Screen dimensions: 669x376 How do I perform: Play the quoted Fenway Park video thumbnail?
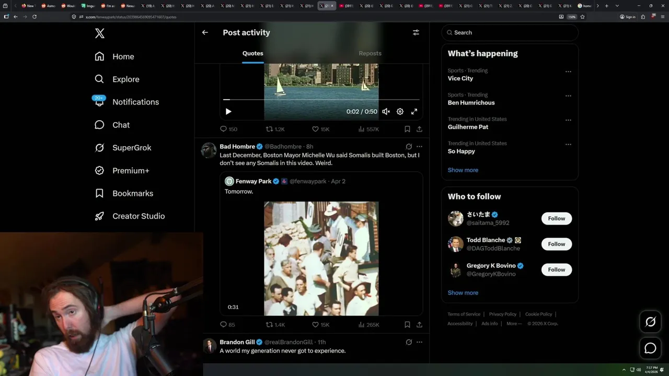coord(321,258)
